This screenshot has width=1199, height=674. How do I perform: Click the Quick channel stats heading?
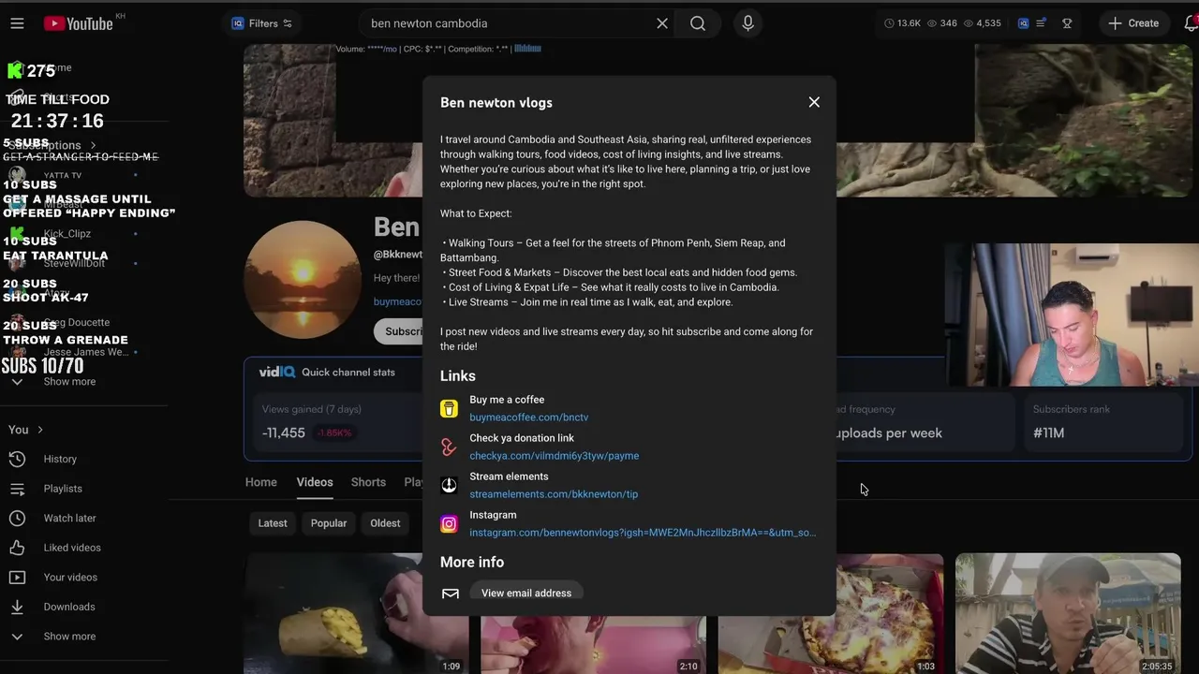click(x=348, y=372)
